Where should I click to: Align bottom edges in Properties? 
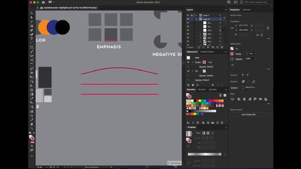pyautogui.click(x=266, y=99)
